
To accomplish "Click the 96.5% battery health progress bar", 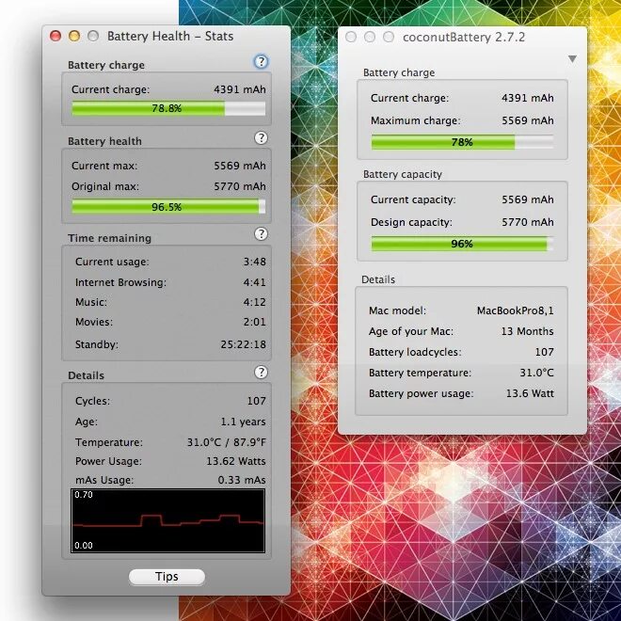I will click(168, 207).
